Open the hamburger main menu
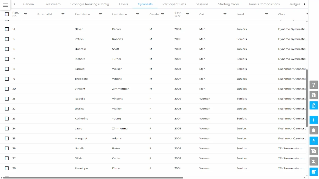Viewport: 319px width, 179px height. [5, 5]
